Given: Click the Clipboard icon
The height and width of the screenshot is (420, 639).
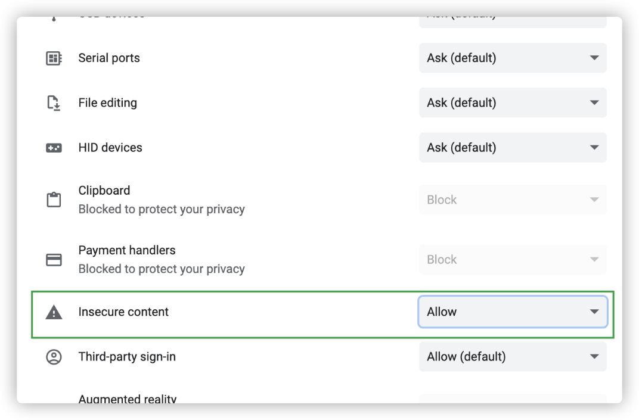Looking at the screenshot, I should pyautogui.click(x=54, y=200).
